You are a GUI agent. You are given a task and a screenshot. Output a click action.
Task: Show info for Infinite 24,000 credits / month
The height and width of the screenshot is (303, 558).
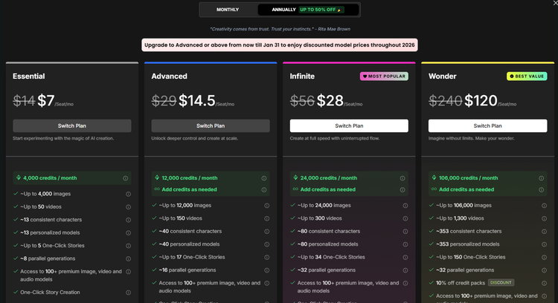[x=403, y=178]
